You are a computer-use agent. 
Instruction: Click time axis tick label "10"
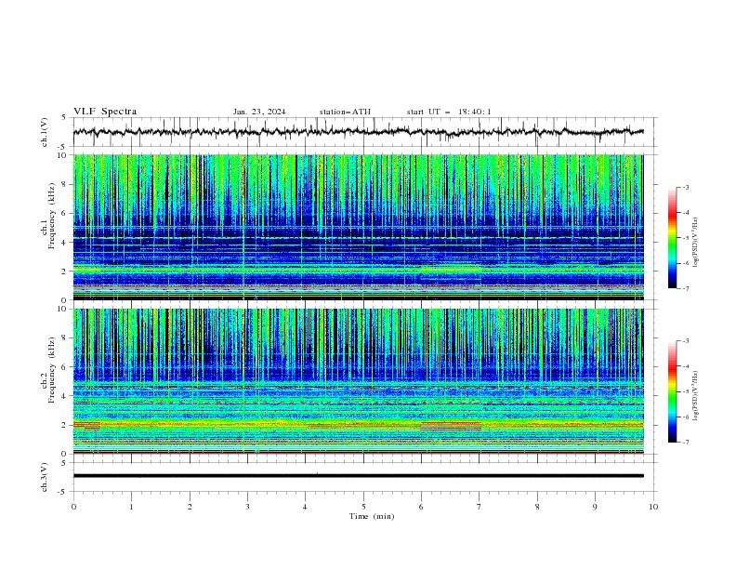[x=653, y=507]
